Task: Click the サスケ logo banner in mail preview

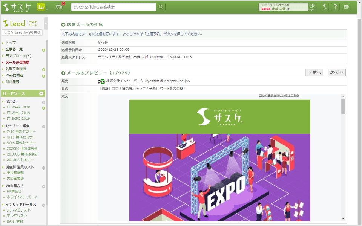Action: 220,117
